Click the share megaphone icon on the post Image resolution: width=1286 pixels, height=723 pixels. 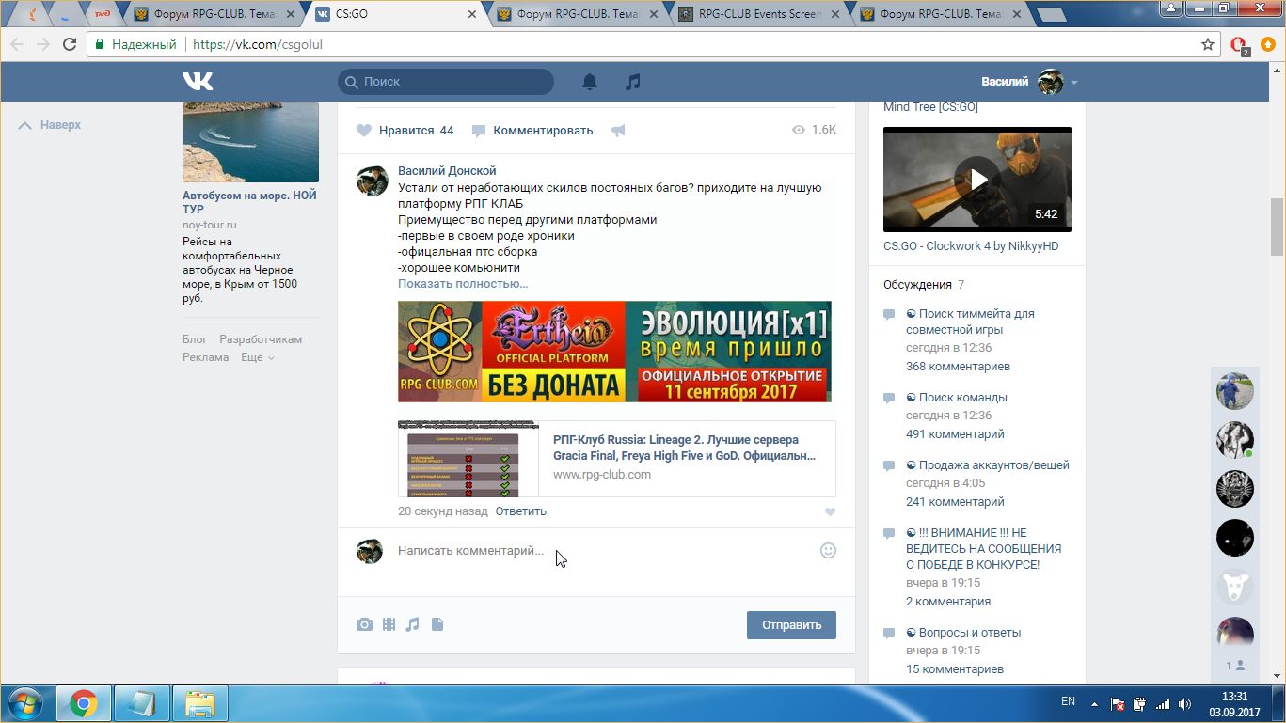(x=618, y=131)
